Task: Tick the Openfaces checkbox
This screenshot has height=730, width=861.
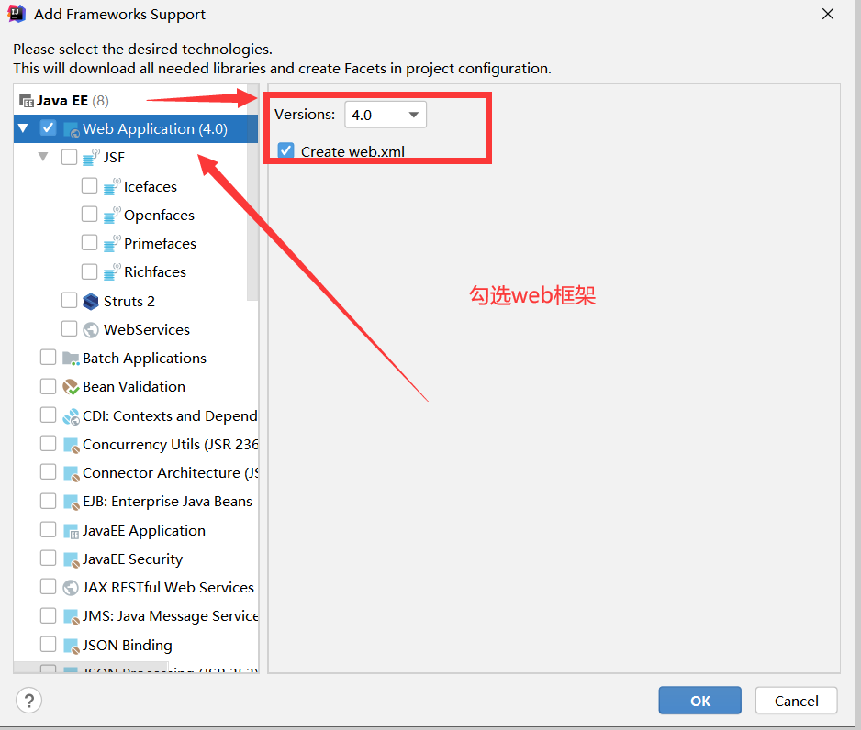Action: 90,214
